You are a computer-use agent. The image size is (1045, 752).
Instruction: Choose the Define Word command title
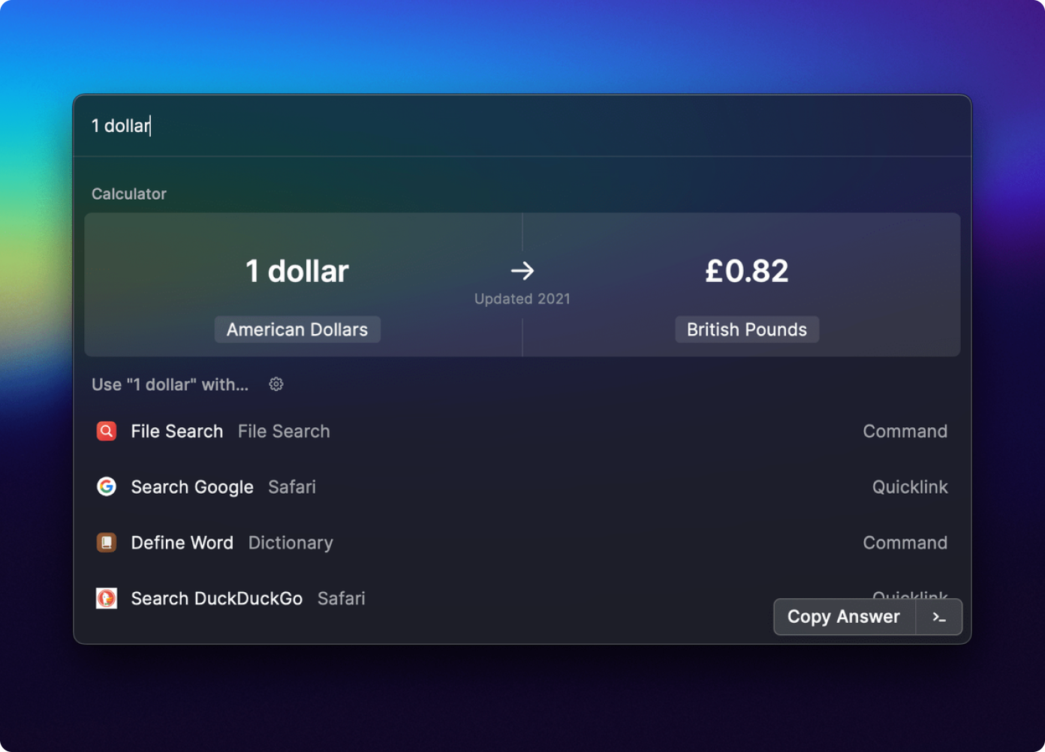pyautogui.click(x=182, y=543)
